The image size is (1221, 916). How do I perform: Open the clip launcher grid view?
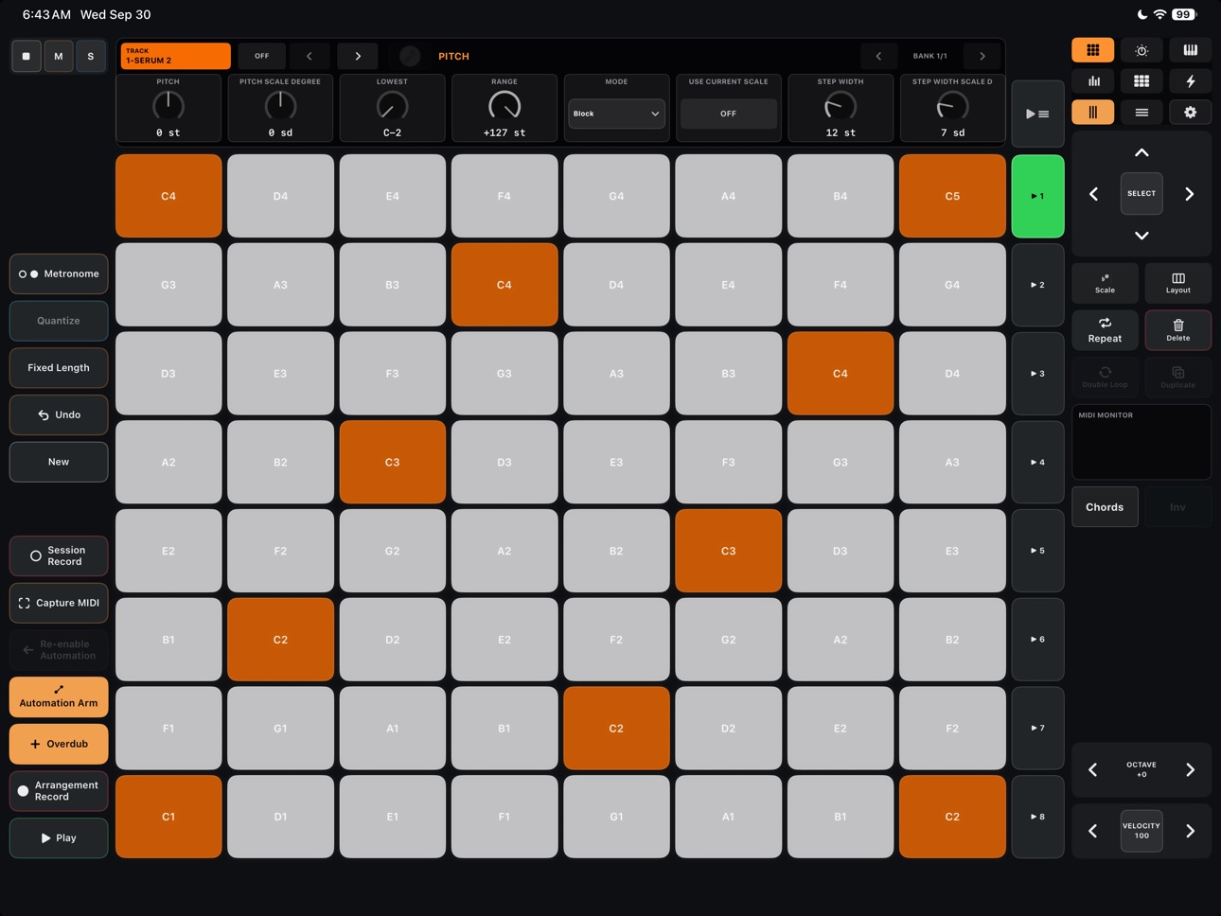[1141, 81]
